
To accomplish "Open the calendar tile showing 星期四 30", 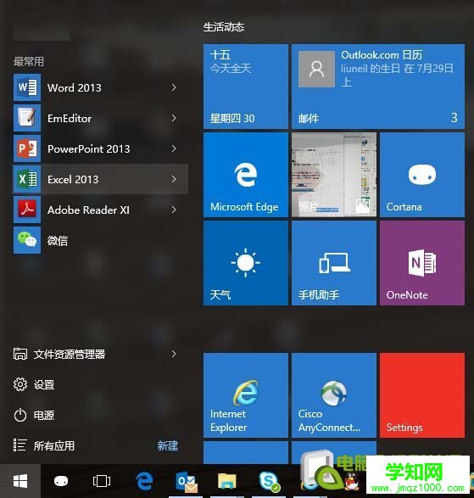I will point(246,87).
